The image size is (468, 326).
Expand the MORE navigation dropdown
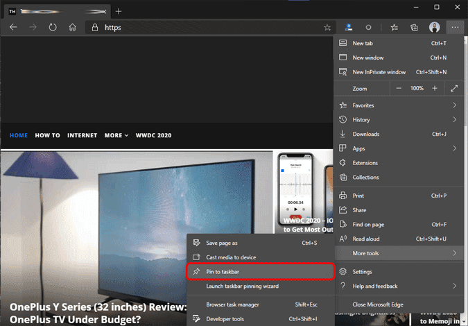(116, 135)
